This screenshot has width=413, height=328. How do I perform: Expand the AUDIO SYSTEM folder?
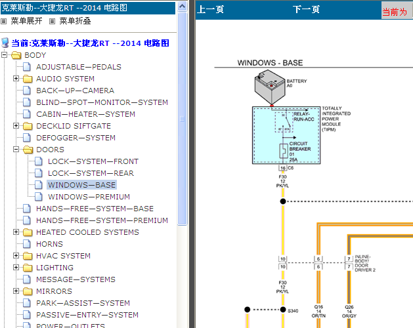click(16, 79)
